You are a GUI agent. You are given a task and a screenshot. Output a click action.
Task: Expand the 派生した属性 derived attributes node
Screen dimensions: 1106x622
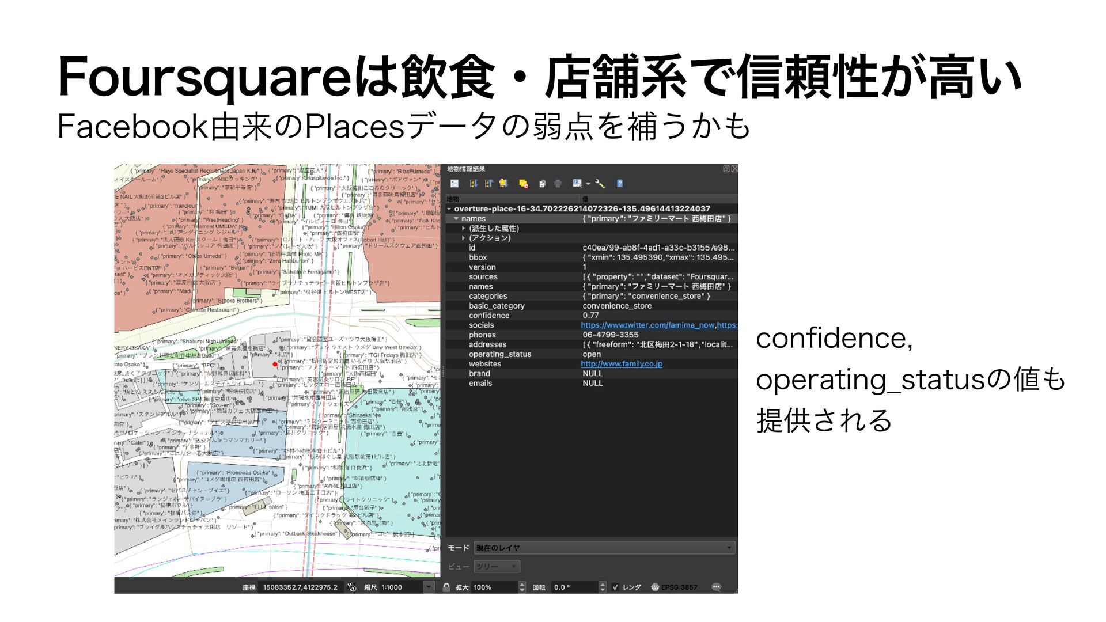pyautogui.click(x=463, y=229)
